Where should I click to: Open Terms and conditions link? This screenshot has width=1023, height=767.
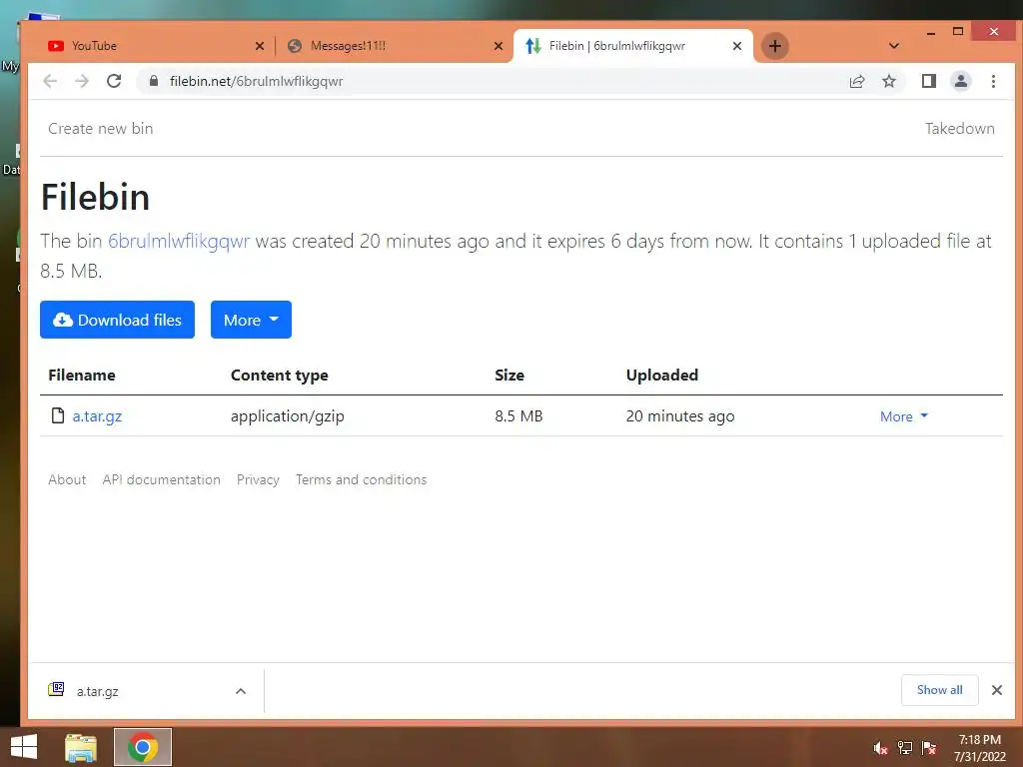pyautogui.click(x=361, y=479)
